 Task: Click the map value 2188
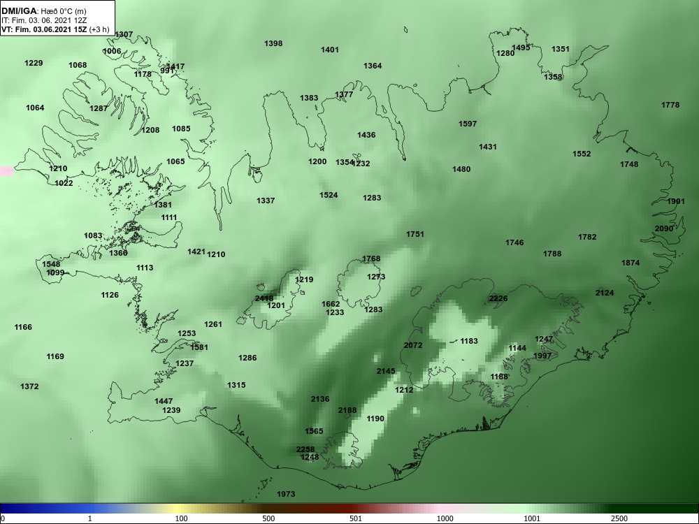point(347,410)
